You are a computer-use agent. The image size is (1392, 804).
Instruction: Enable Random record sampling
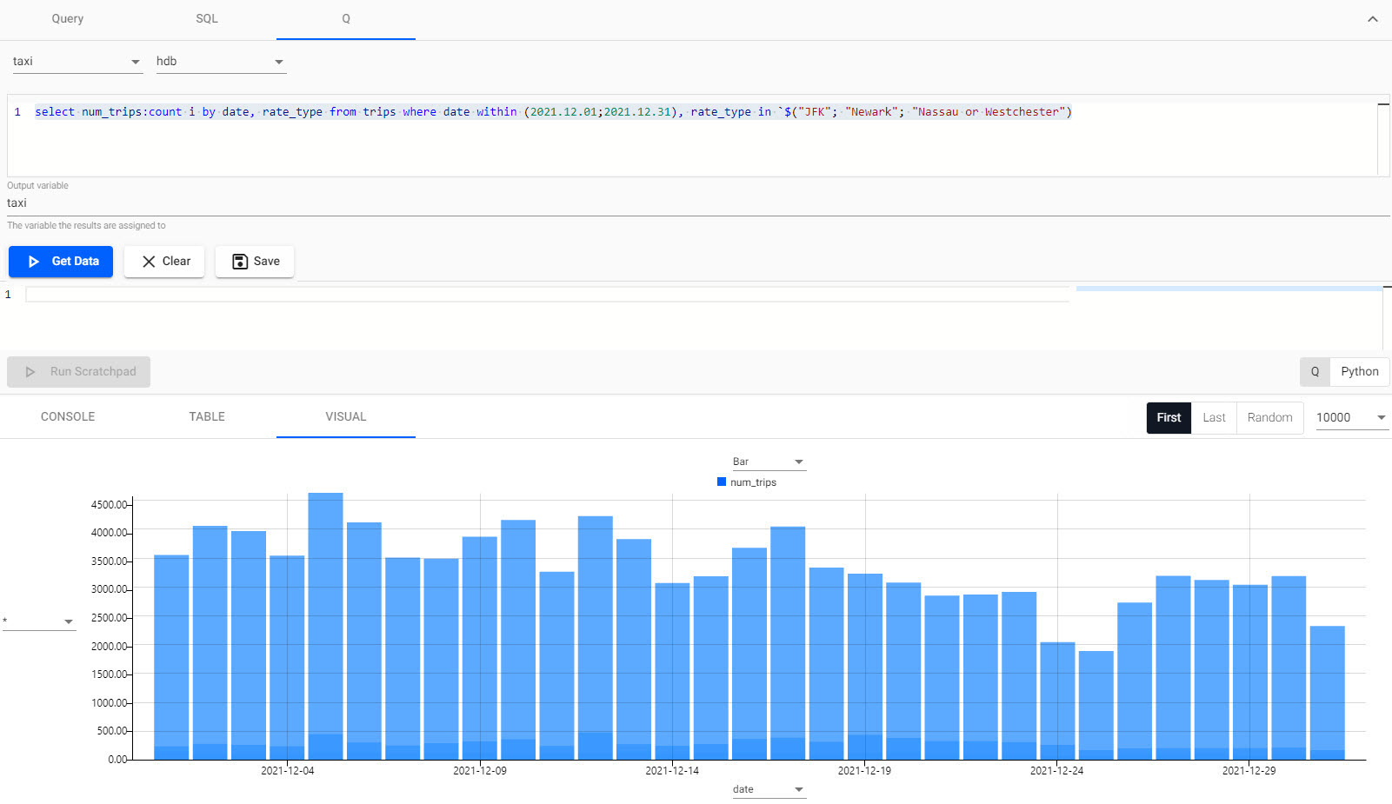tap(1269, 417)
